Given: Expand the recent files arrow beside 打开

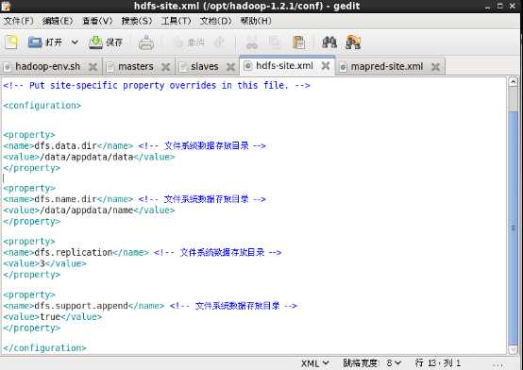Looking at the screenshot, I should 75,42.
